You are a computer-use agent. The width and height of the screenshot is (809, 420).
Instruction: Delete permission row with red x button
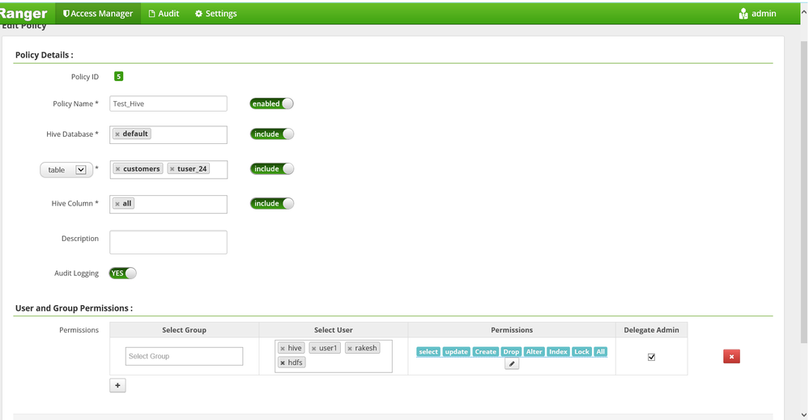(731, 357)
